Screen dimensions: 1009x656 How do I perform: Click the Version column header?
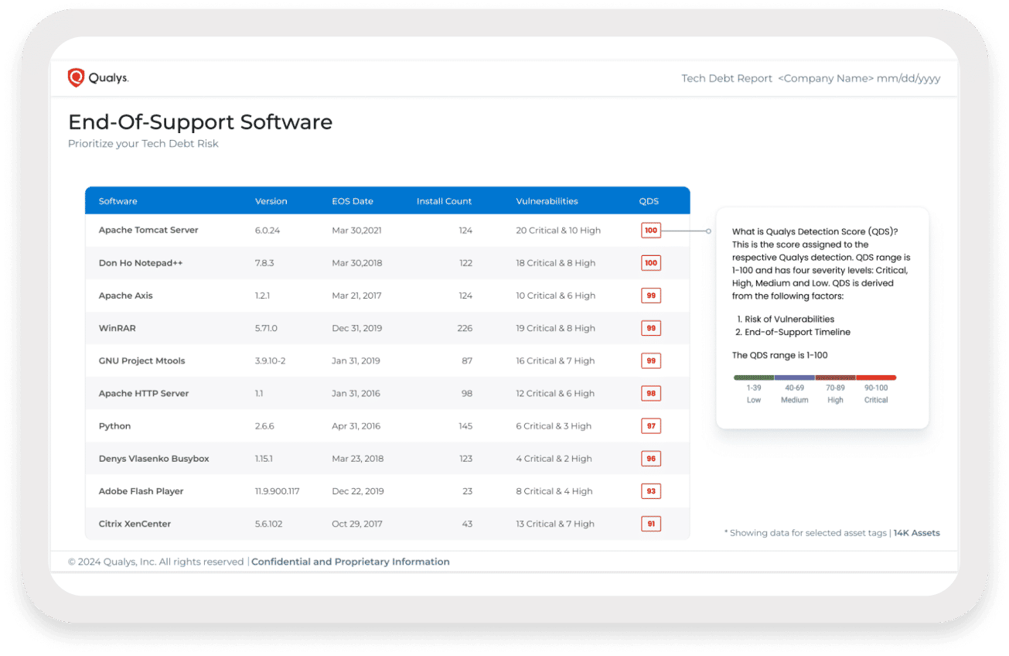tap(271, 201)
